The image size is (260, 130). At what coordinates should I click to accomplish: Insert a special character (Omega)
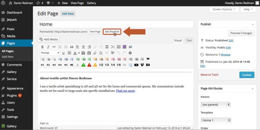tap(101, 53)
